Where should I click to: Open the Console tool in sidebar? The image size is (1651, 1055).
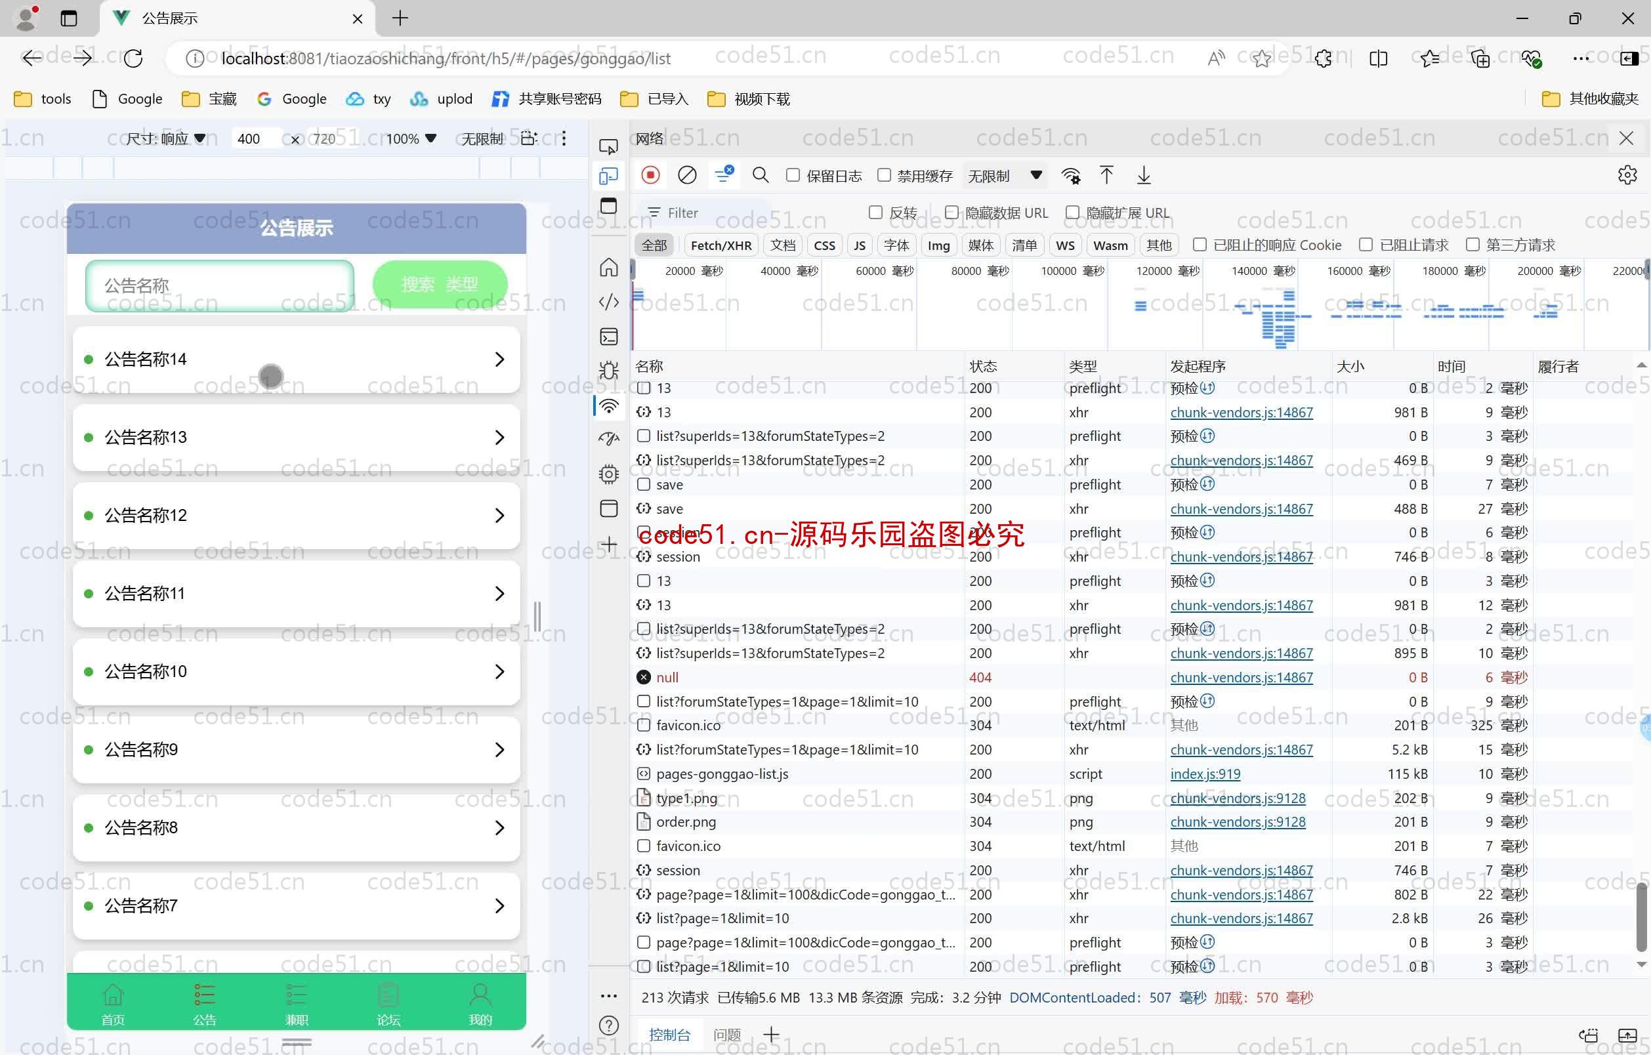tap(609, 337)
